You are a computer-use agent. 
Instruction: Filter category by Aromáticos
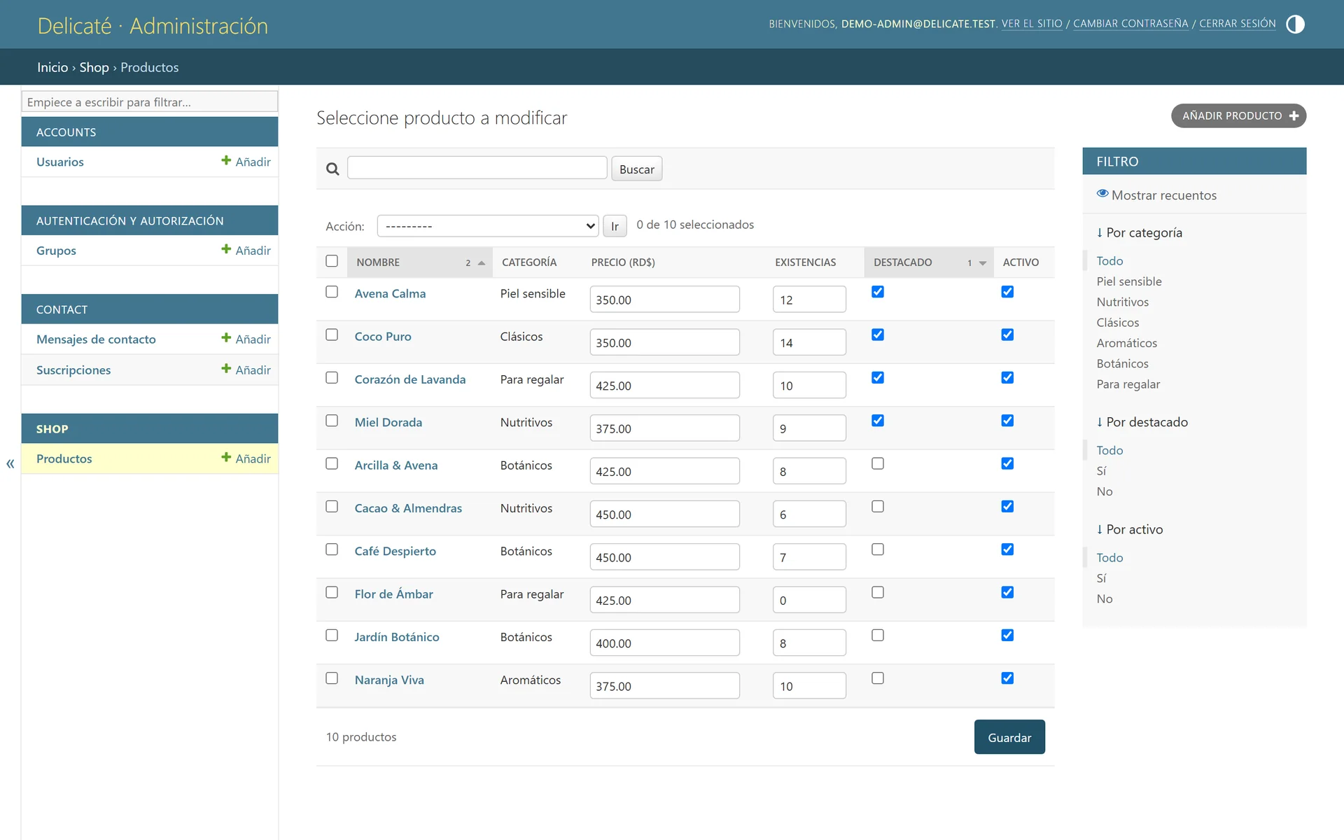pos(1126,343)
